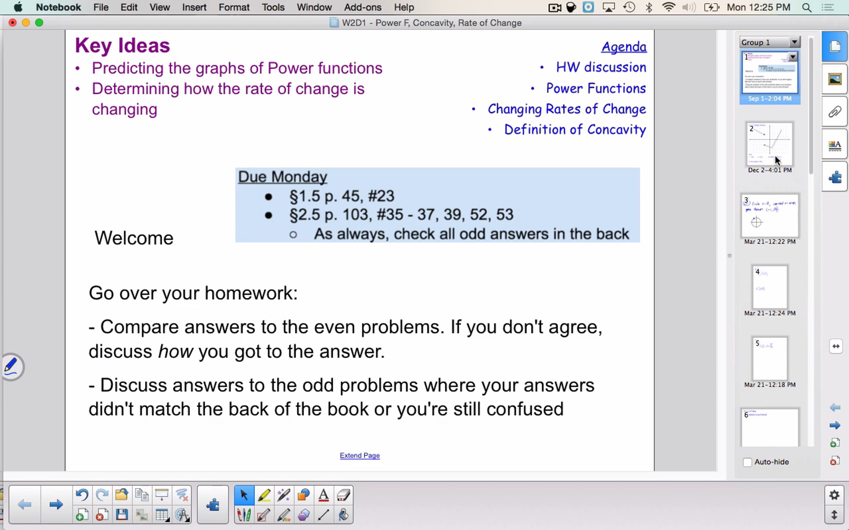Open page 3 thumbnail in sorter
Image resolution: width=849 pixels, height=530 pixels.
tap(770, 216)
